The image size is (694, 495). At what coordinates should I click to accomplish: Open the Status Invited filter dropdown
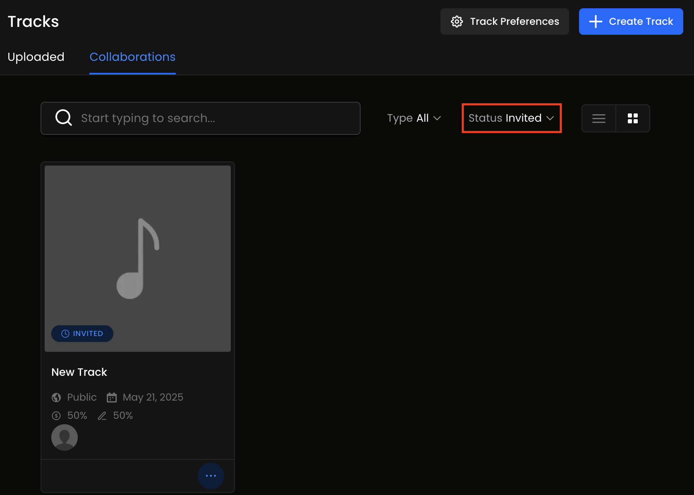coord(511,118)
